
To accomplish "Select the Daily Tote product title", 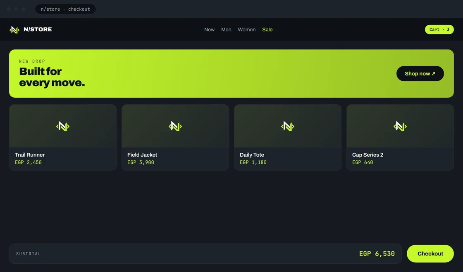I will tap(252, 155).
